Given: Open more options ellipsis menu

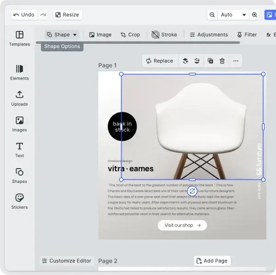Looking at the screenshot, I should 236,61.
